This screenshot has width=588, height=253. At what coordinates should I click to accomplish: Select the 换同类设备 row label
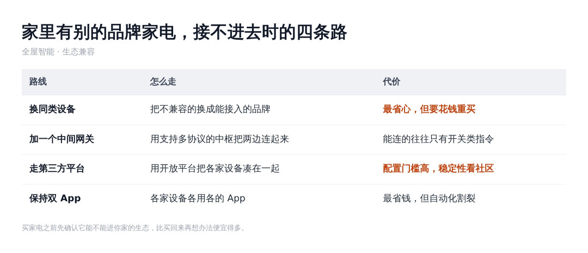click(x=52, y=109)
